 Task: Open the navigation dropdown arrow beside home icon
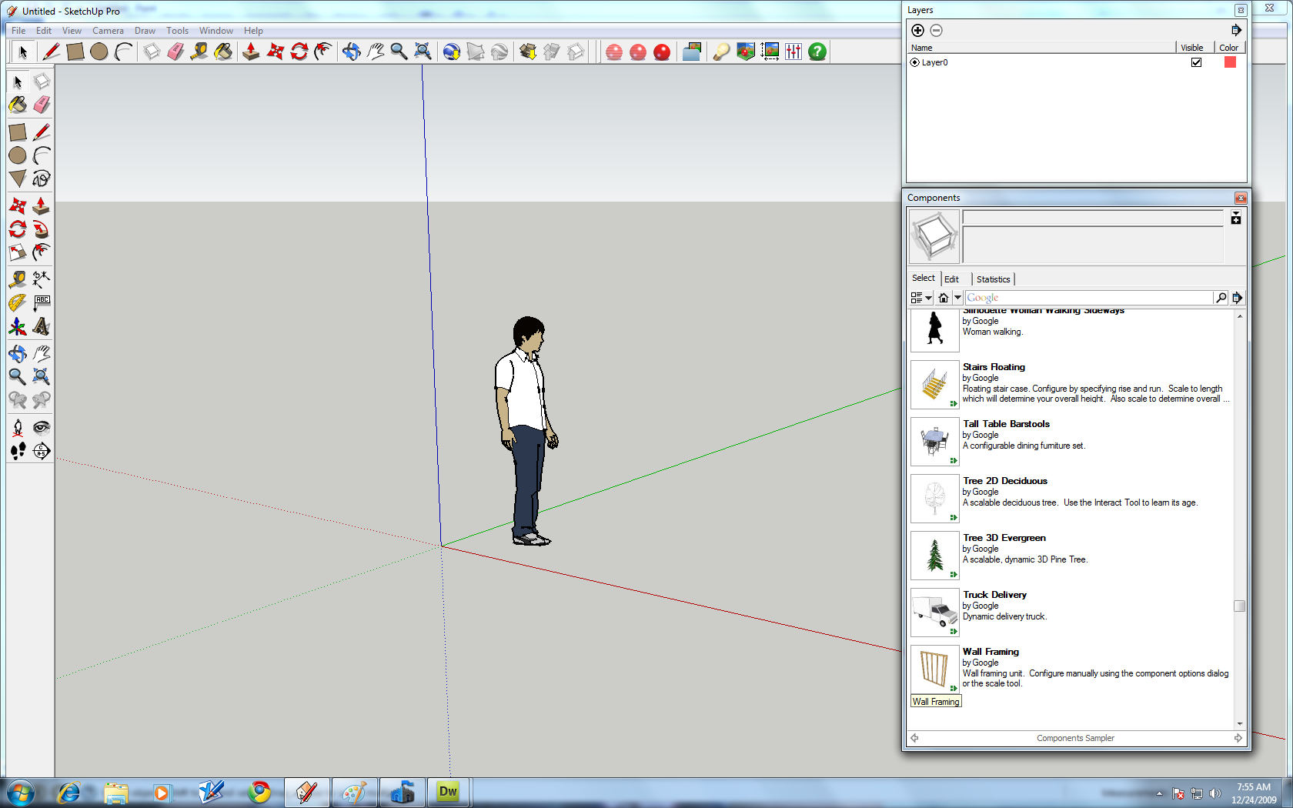tap(957, 298)
